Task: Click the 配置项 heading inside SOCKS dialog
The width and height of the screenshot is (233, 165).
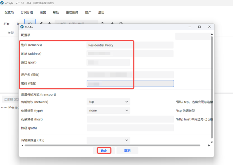Action: [26, 35]
